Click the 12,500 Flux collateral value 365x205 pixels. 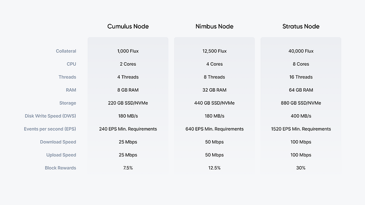tap(214, 51)
